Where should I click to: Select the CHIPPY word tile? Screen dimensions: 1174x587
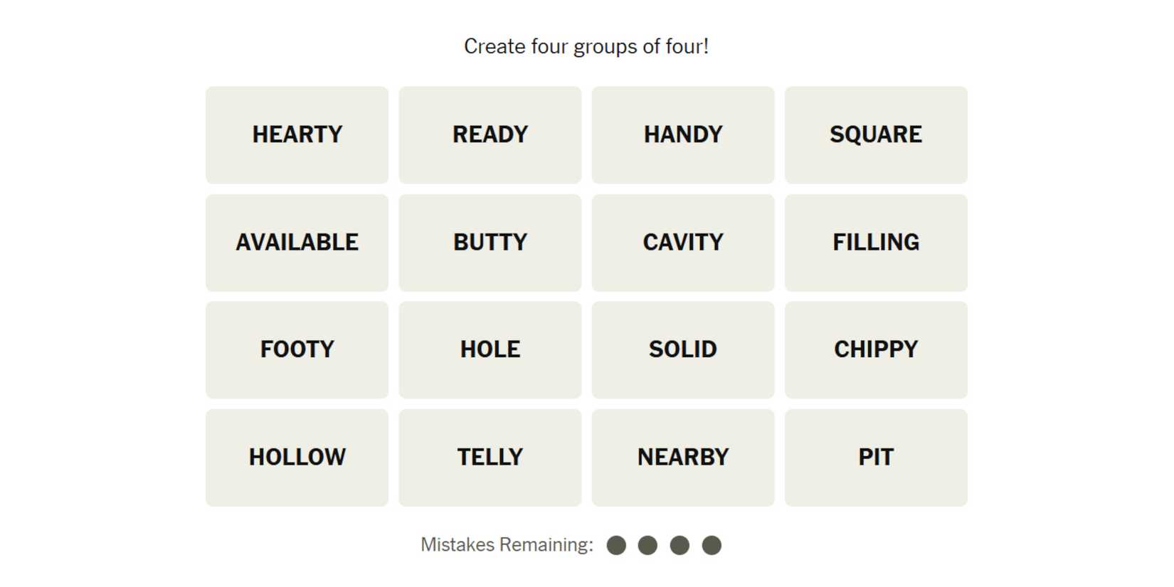pyautogui.click(x=875, y=349)
